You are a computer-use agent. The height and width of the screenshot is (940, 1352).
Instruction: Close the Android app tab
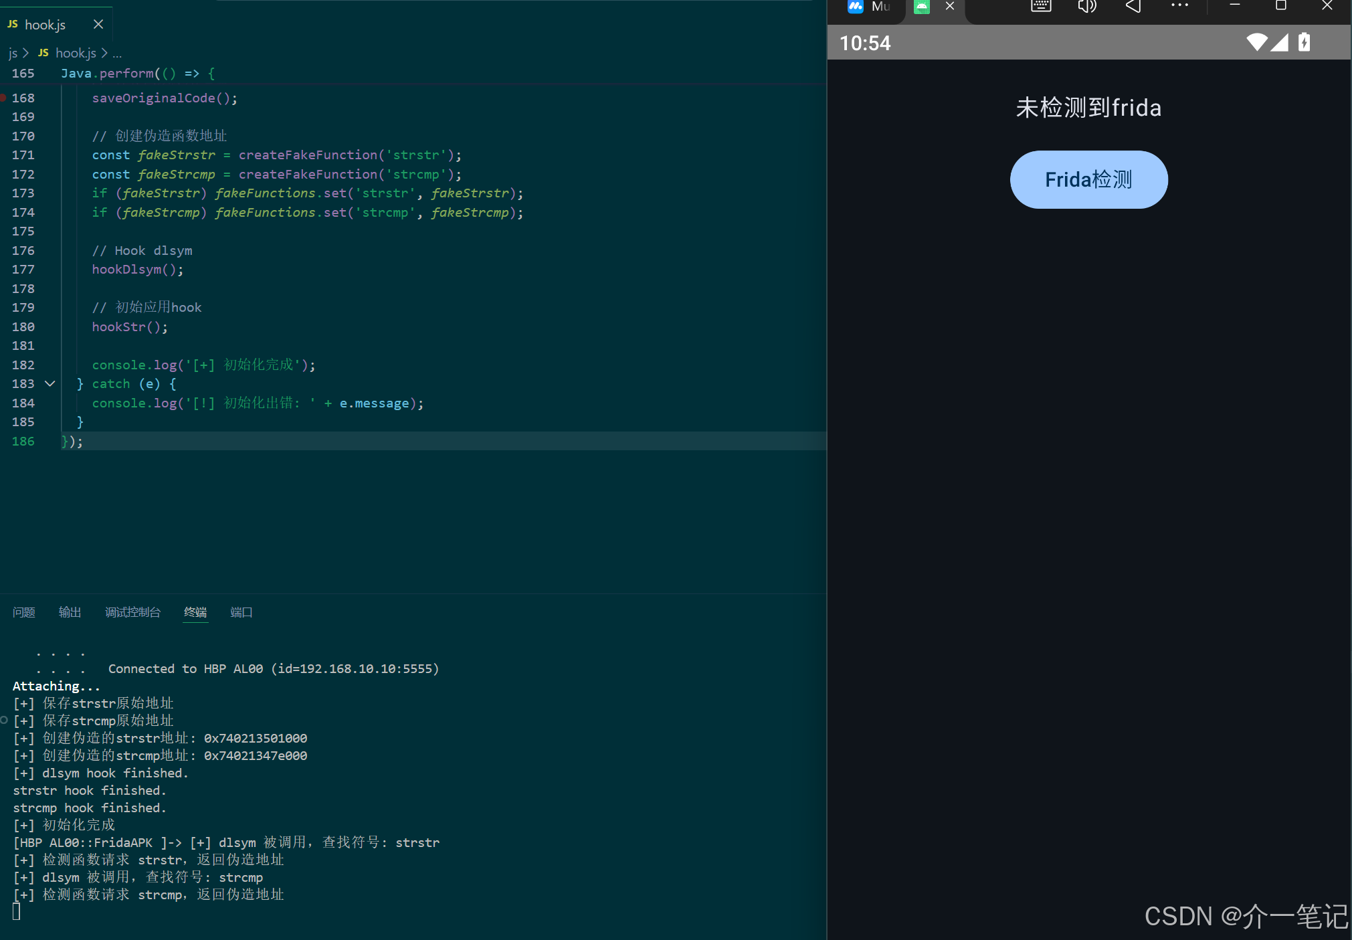(950, 7)
